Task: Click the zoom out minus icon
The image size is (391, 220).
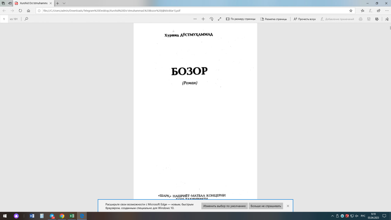Action: point(195,19)
